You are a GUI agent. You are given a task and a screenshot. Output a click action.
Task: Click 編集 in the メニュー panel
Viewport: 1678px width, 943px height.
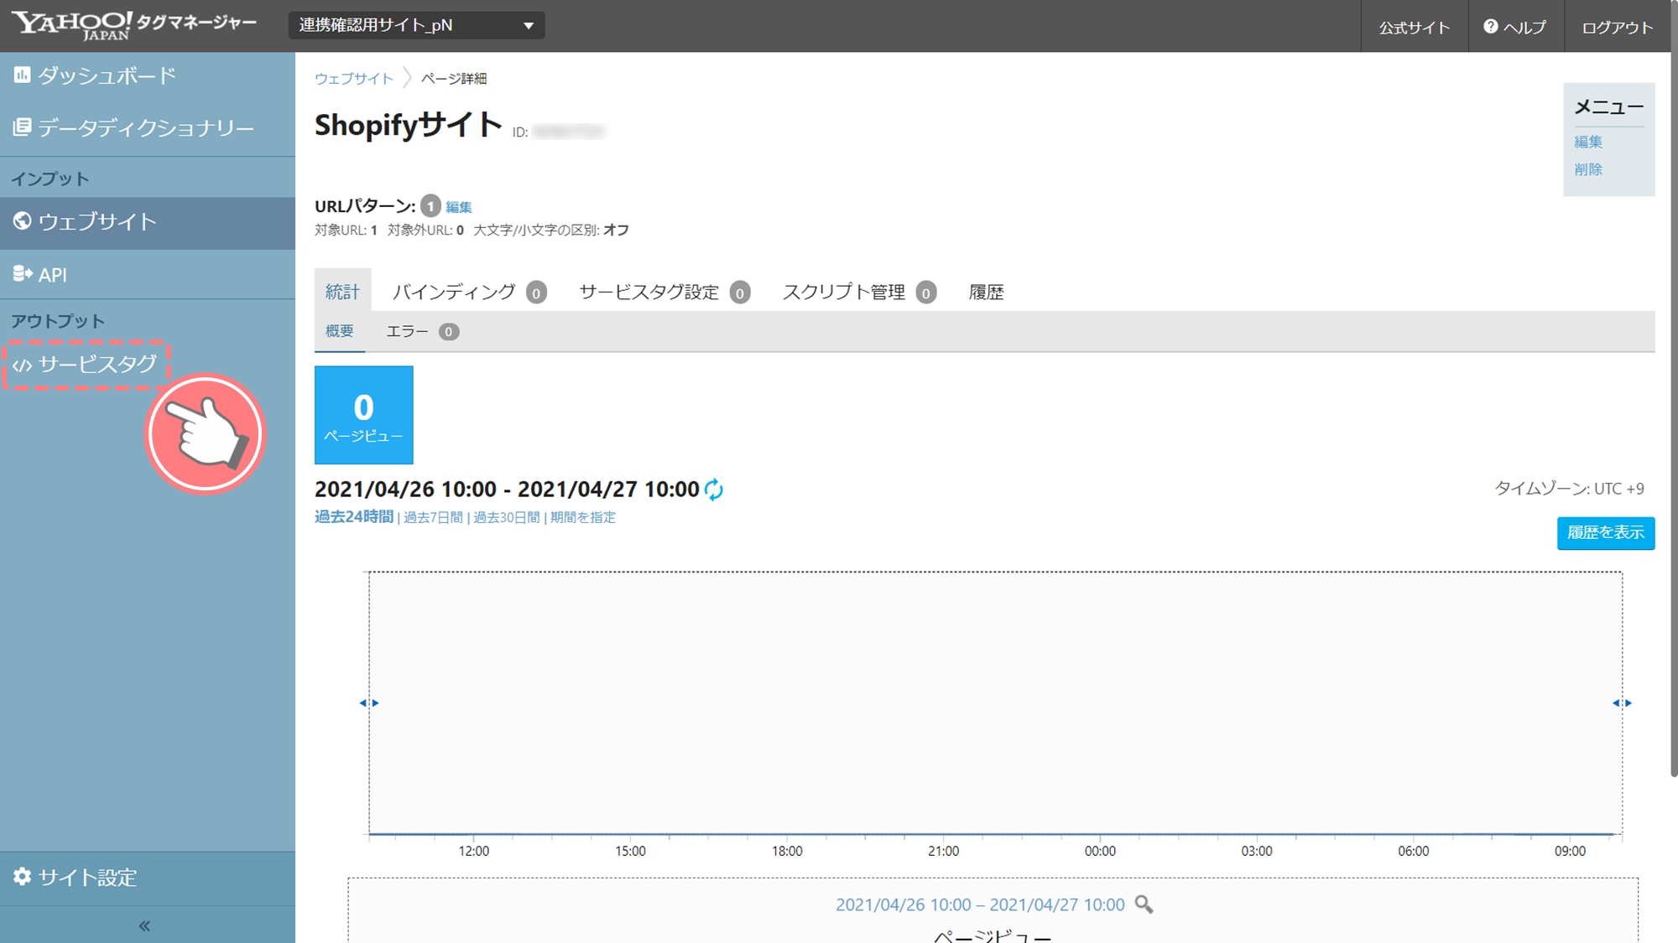point(1588,142)
